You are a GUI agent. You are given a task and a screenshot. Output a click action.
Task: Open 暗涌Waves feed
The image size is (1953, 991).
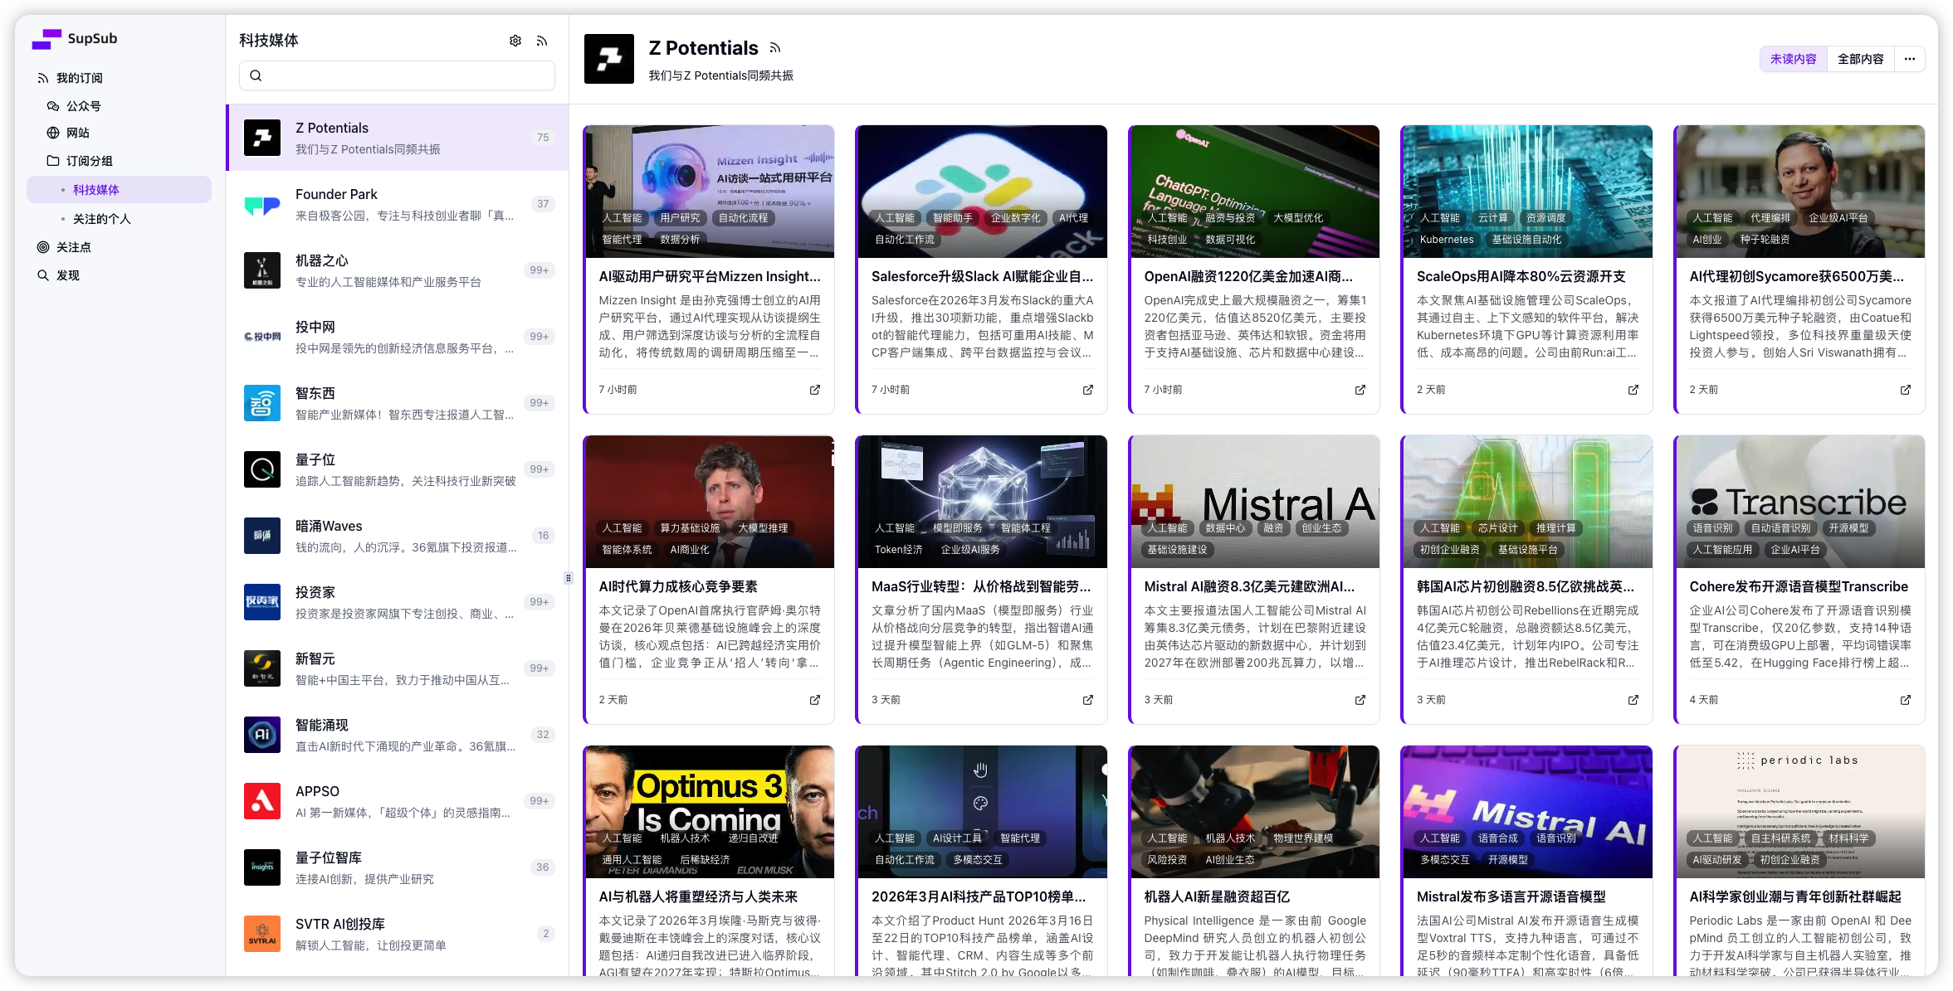coord(398,536)
